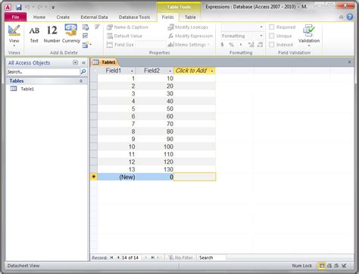This screenshot has height=274, width=359.
Task: Click Modify Lookups
Action: click(188, 27)
